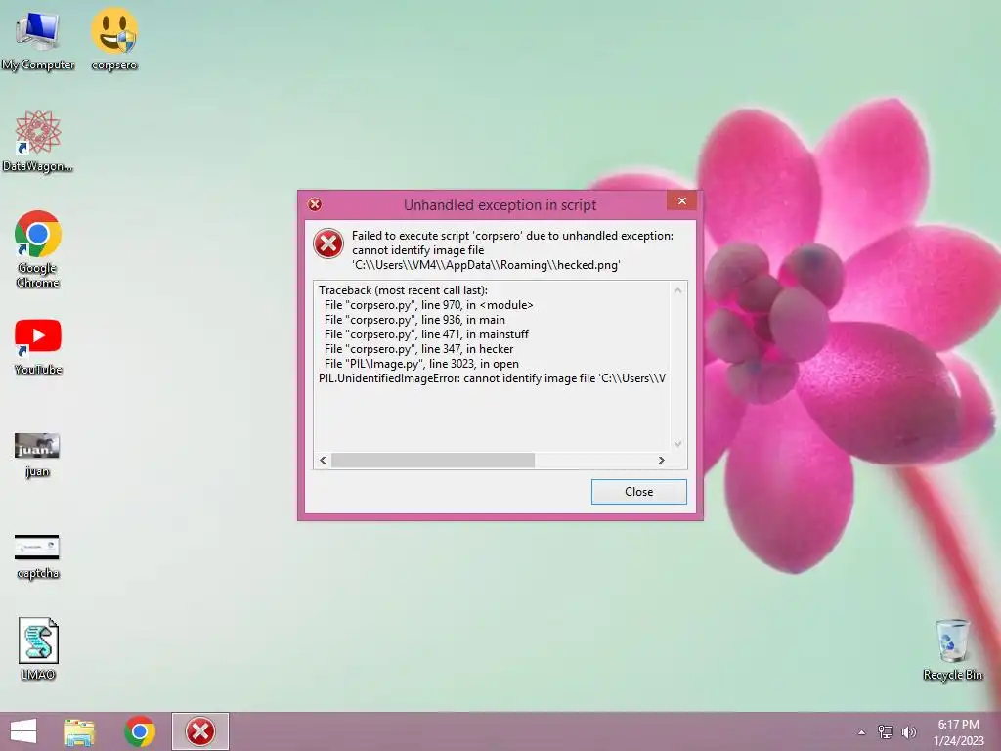Open Google Chrome desktop shortcut
This screenshot has width=1001, height=751.
(x=38, y=249)
